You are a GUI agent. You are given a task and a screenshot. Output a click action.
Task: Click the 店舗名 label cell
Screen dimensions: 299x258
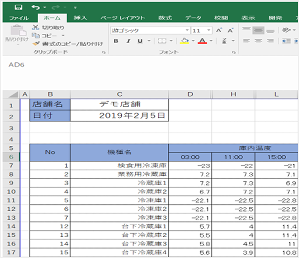[50, 104]
